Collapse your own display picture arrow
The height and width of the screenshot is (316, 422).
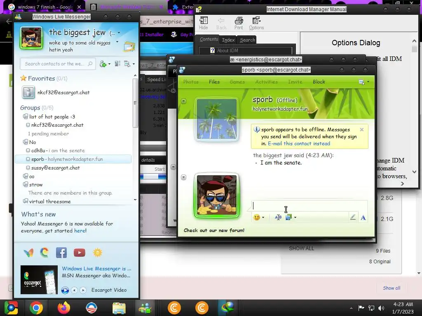point(183,177)
